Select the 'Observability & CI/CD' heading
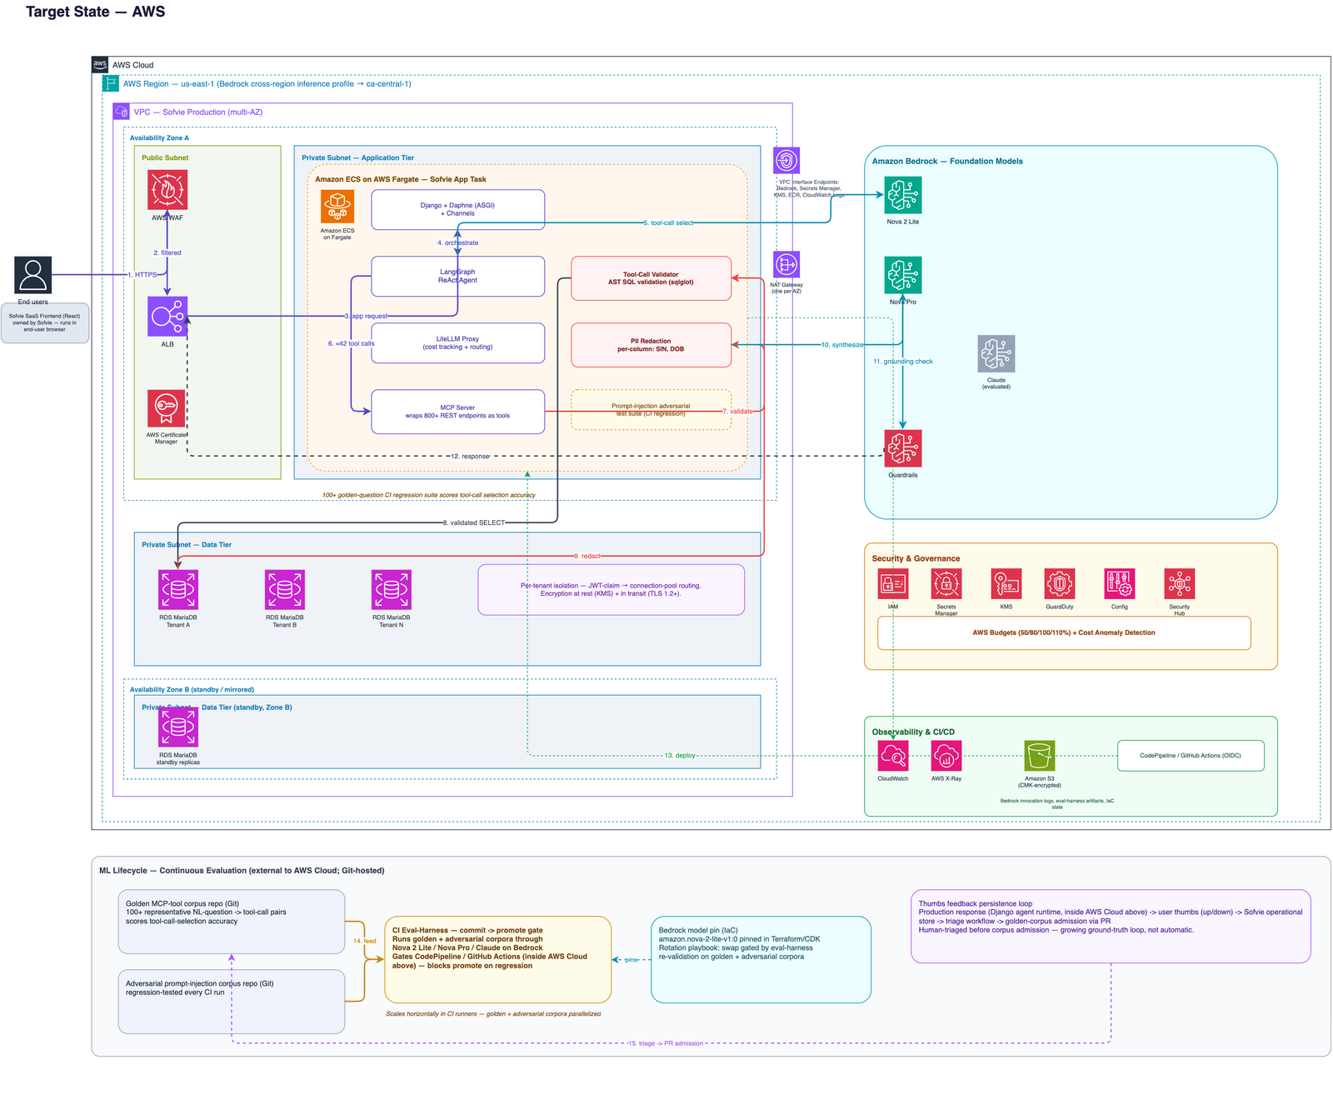The width and height of the screenshot is (1333, 1095). (913, 732)
